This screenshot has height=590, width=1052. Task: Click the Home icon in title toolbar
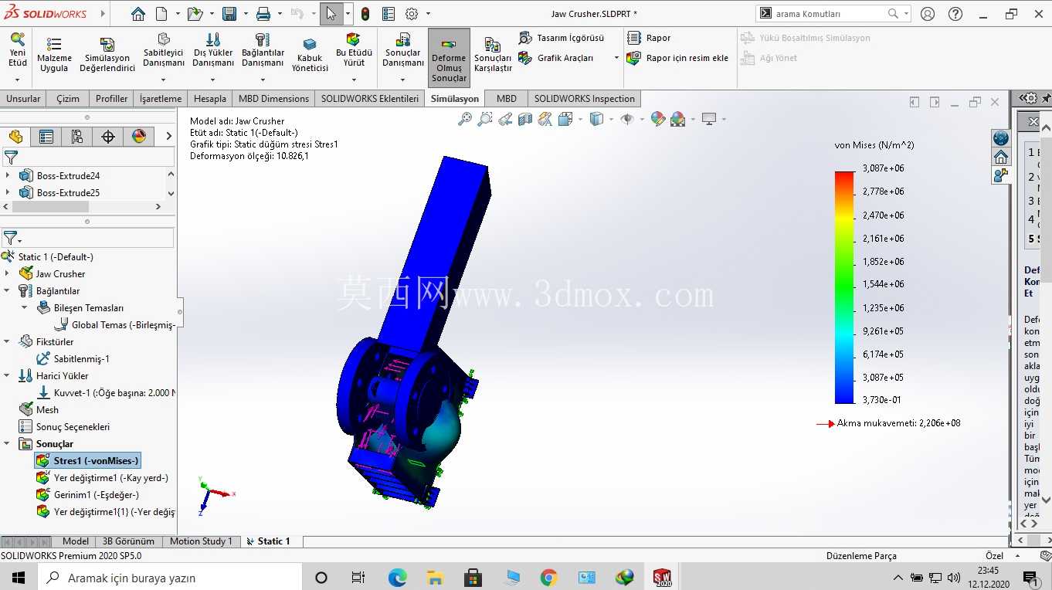tap(137, 14)
